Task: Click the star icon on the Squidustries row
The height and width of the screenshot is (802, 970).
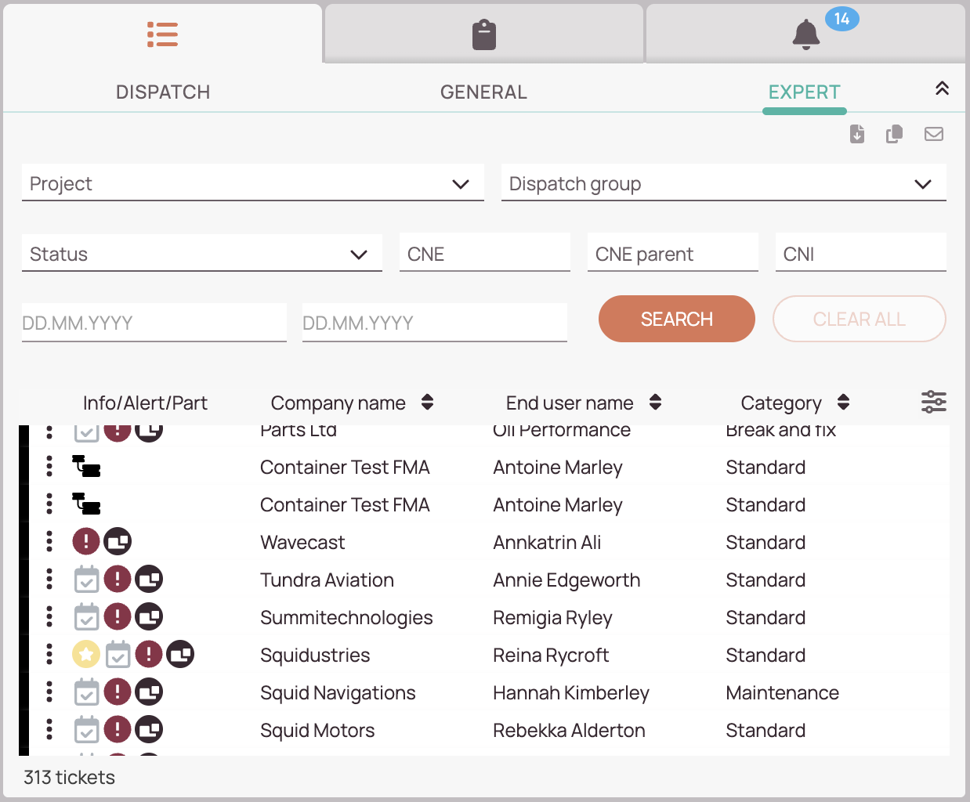Action: [x=86, y=654]
